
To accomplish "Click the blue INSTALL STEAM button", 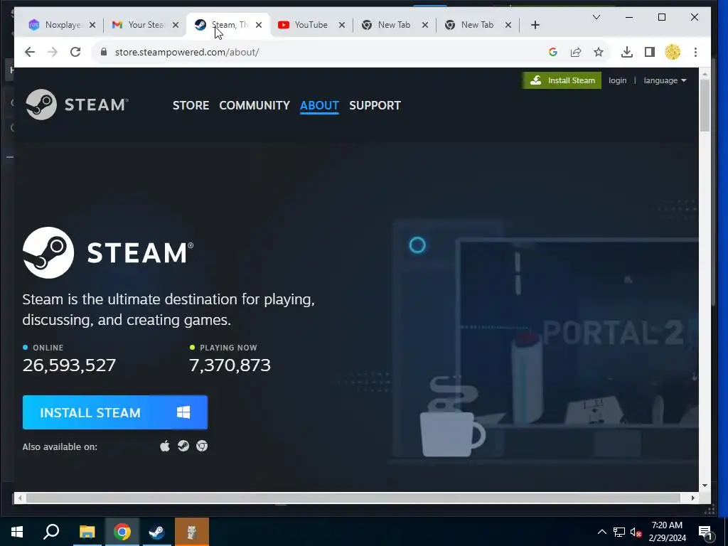I will pos(115,412).
